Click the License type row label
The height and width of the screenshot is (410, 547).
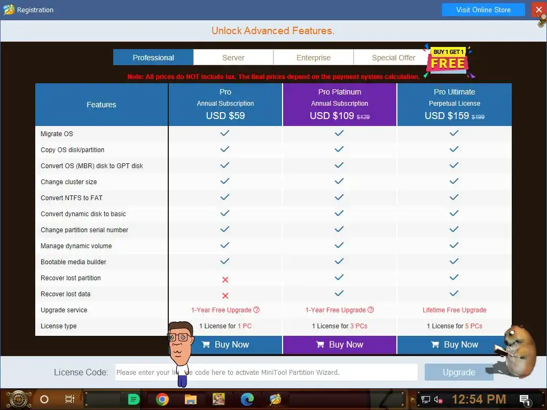tap(59, 326)
